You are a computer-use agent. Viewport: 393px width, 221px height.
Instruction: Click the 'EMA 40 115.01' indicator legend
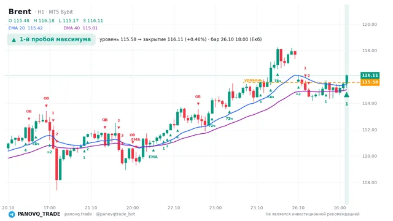point(80,28)
